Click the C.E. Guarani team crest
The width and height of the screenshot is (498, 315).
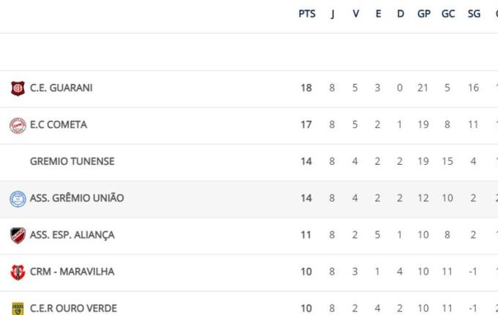(18, 88)
